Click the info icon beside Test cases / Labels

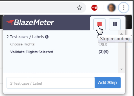pos(47,37)
